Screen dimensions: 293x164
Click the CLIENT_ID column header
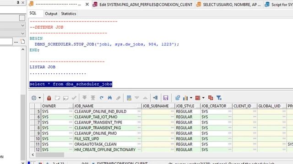point(245,106)
